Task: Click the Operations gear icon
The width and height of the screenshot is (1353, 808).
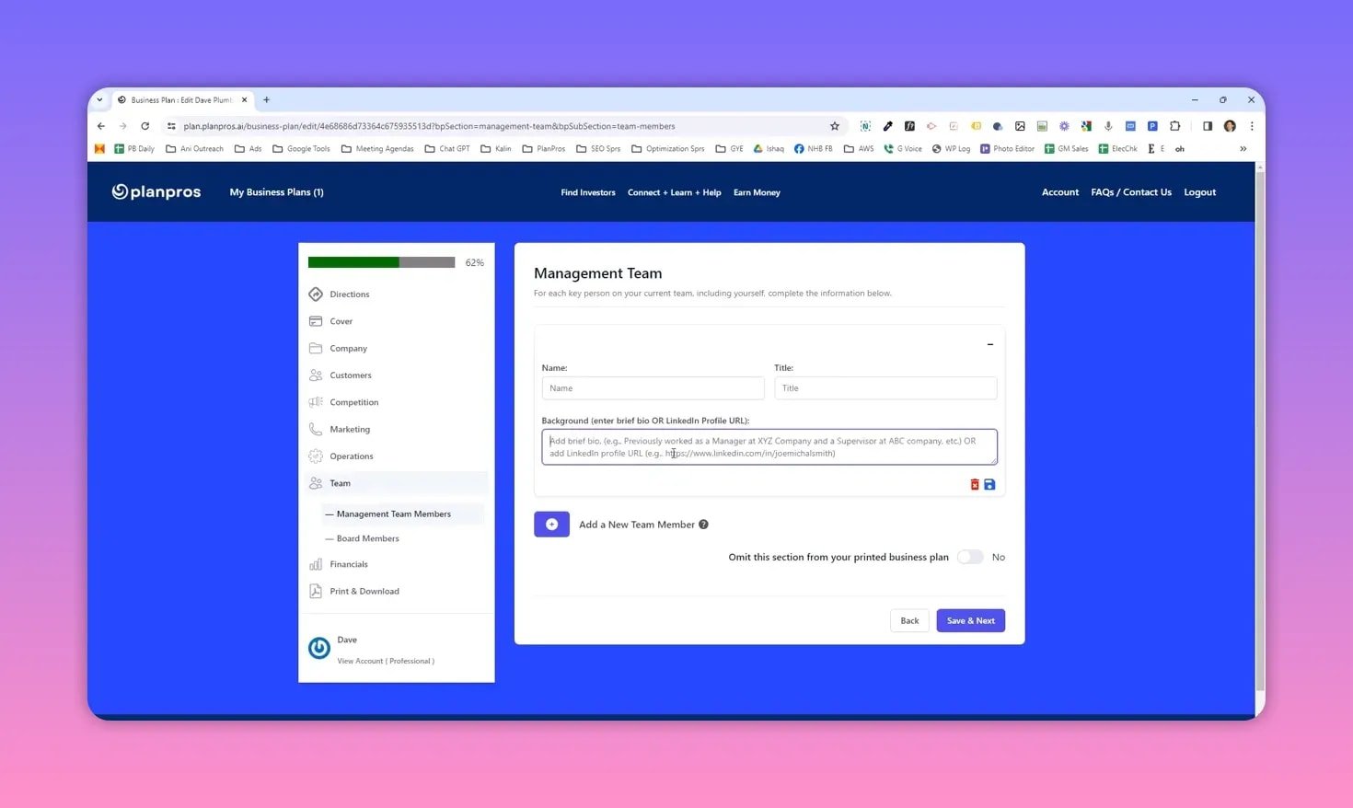Action: tap(316, 456)
